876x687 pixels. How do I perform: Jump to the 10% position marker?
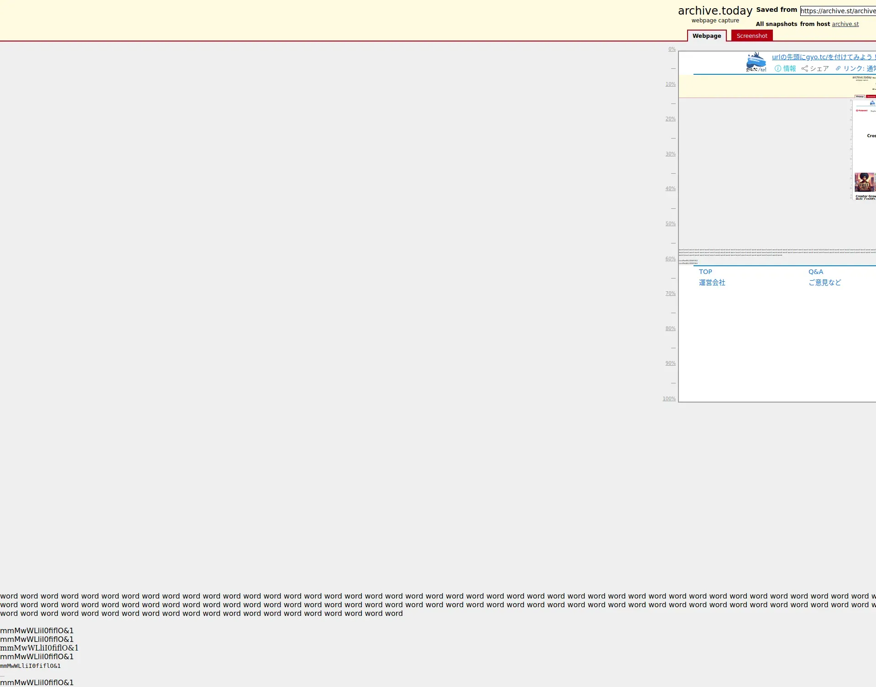(x=670, y=84)
